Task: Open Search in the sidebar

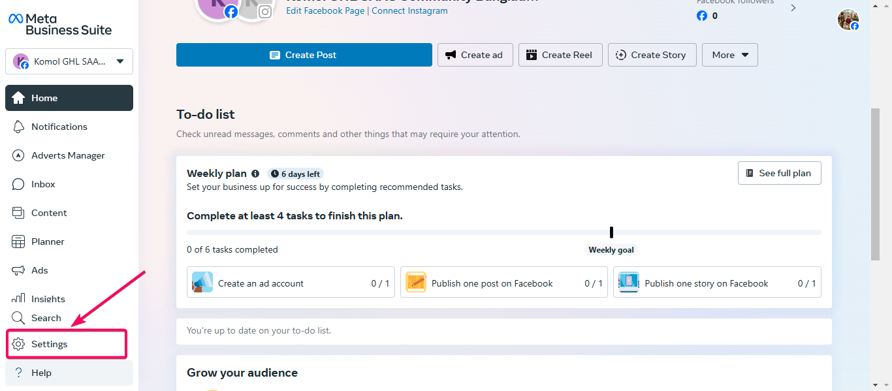Action: tap(69, 318)
